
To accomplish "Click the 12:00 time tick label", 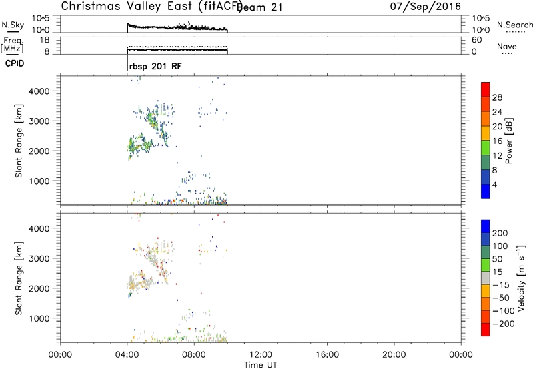I will point(261,355).
